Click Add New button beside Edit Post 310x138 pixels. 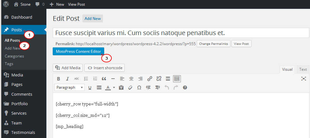92,19
